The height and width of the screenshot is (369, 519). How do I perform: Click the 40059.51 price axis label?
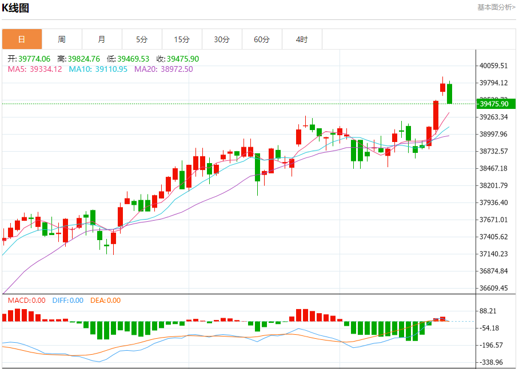coord(493,66)
